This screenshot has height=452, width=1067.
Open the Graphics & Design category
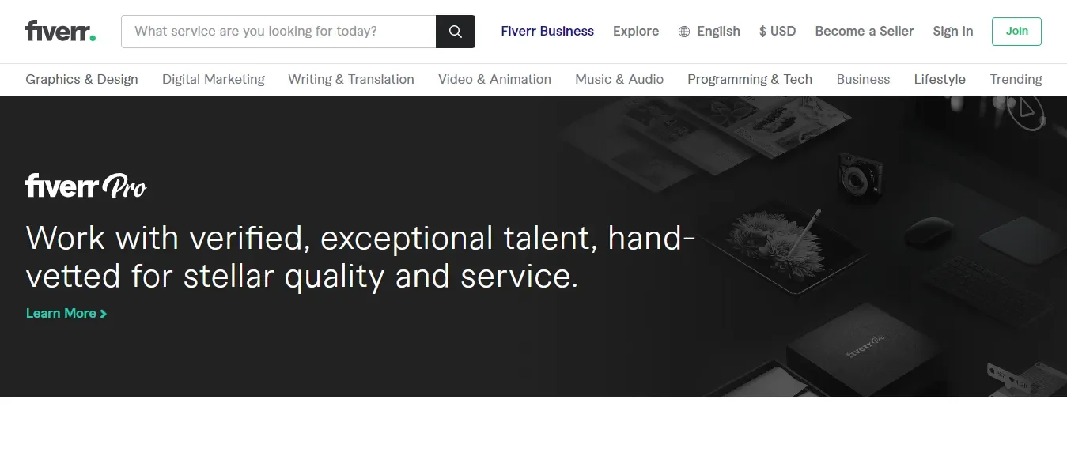click(x=81, y=79)
